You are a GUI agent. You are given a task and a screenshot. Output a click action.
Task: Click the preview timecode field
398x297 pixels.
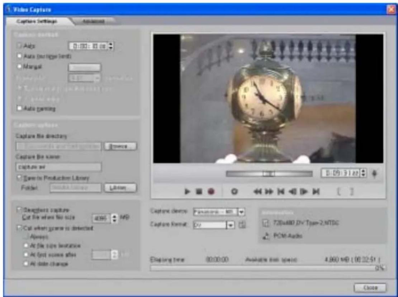click(x=341, y=173)
